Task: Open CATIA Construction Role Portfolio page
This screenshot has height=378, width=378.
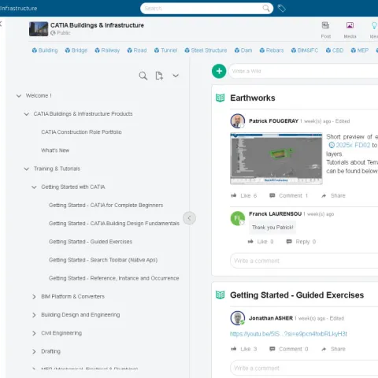Action: [x=81, y=132]
